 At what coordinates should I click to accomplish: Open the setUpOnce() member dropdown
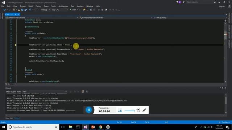[190, 18]
